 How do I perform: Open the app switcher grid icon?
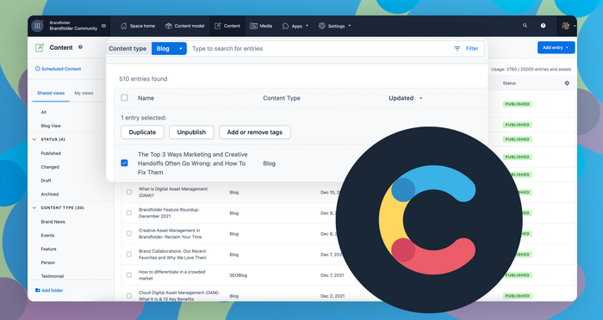[37, 26]
